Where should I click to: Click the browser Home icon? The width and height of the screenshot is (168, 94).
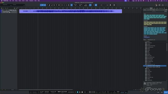point(144,8)
